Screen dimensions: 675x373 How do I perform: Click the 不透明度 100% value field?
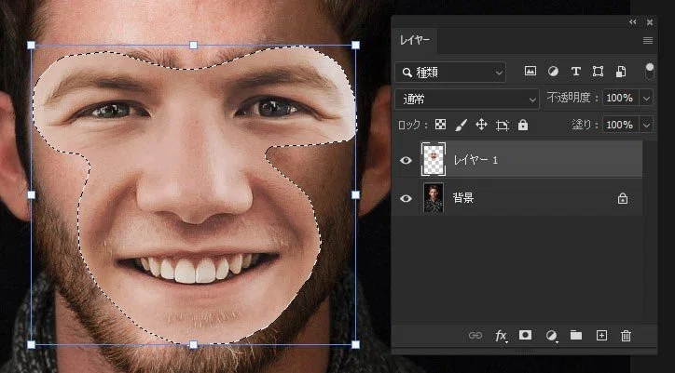[621, 98]
